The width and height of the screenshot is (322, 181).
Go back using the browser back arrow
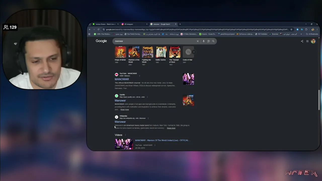[90, 29]
